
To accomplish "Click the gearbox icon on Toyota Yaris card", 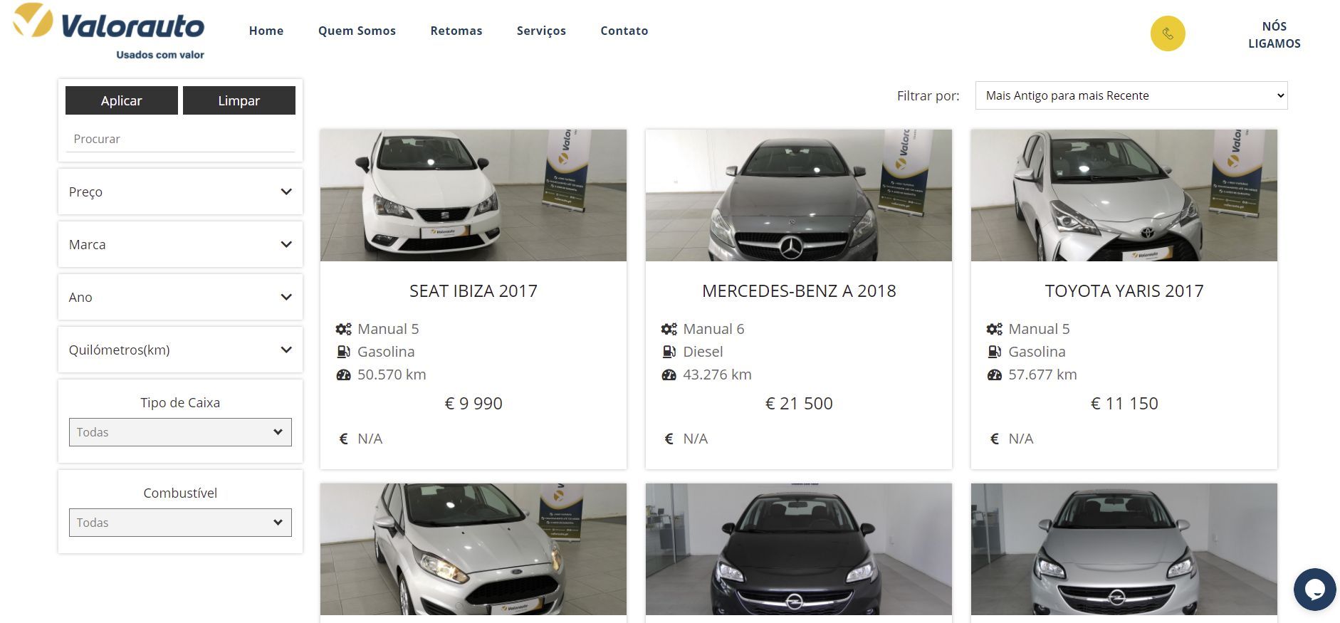I will click(x=994, y=329).
